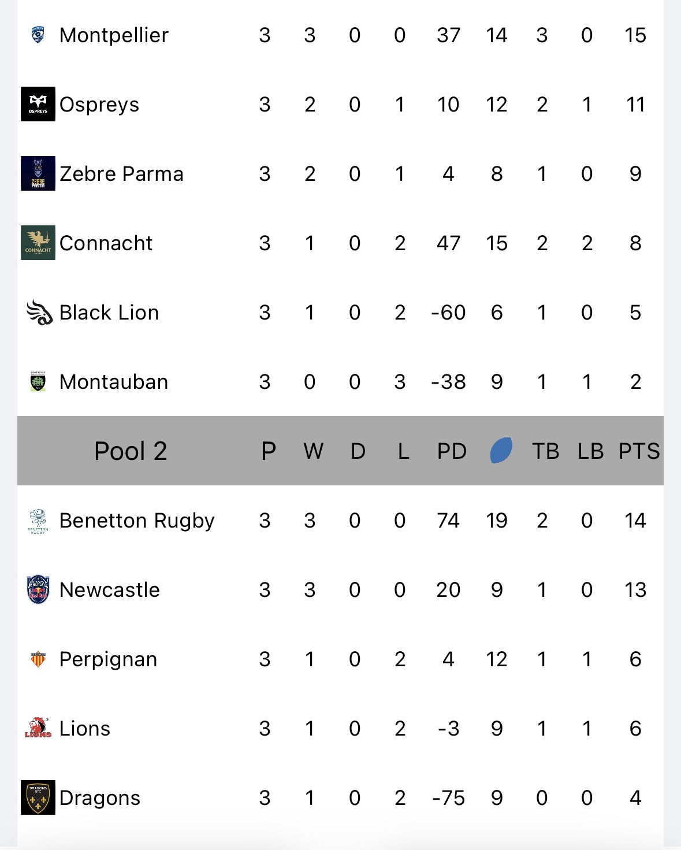Click the TB column header
The height and width of the screenshot is (850, 681).
[x=545, y=451]
